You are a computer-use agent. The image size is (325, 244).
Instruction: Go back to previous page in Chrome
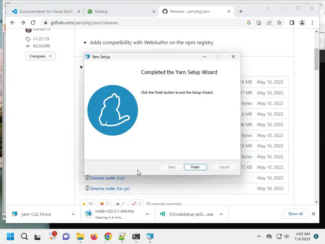click(13, 23)
